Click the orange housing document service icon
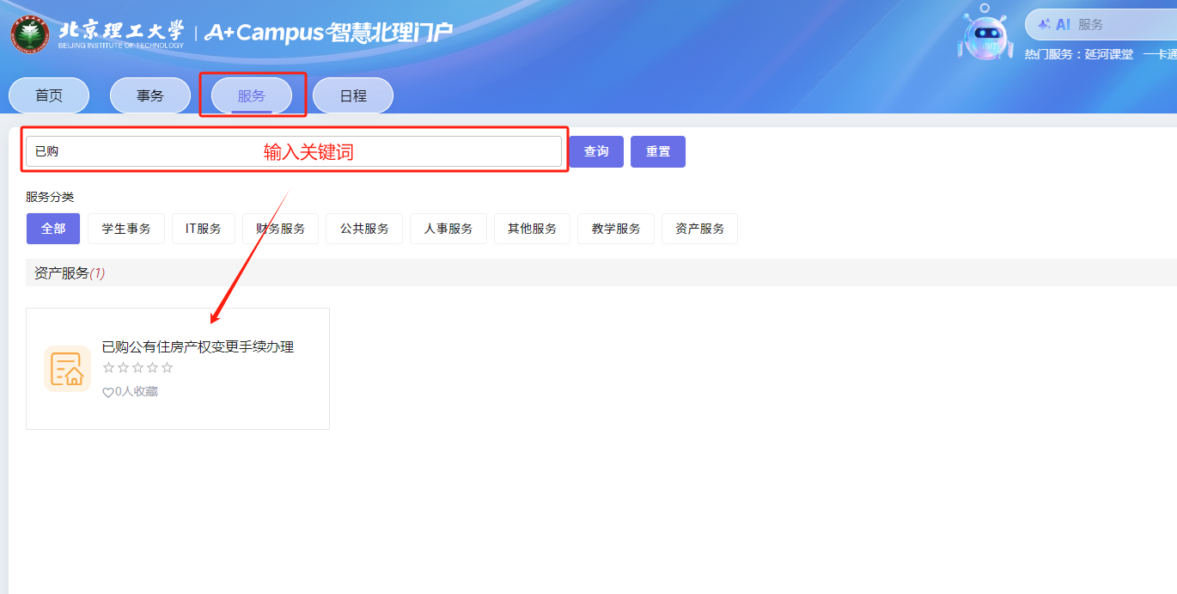 [x=67, y=369]
